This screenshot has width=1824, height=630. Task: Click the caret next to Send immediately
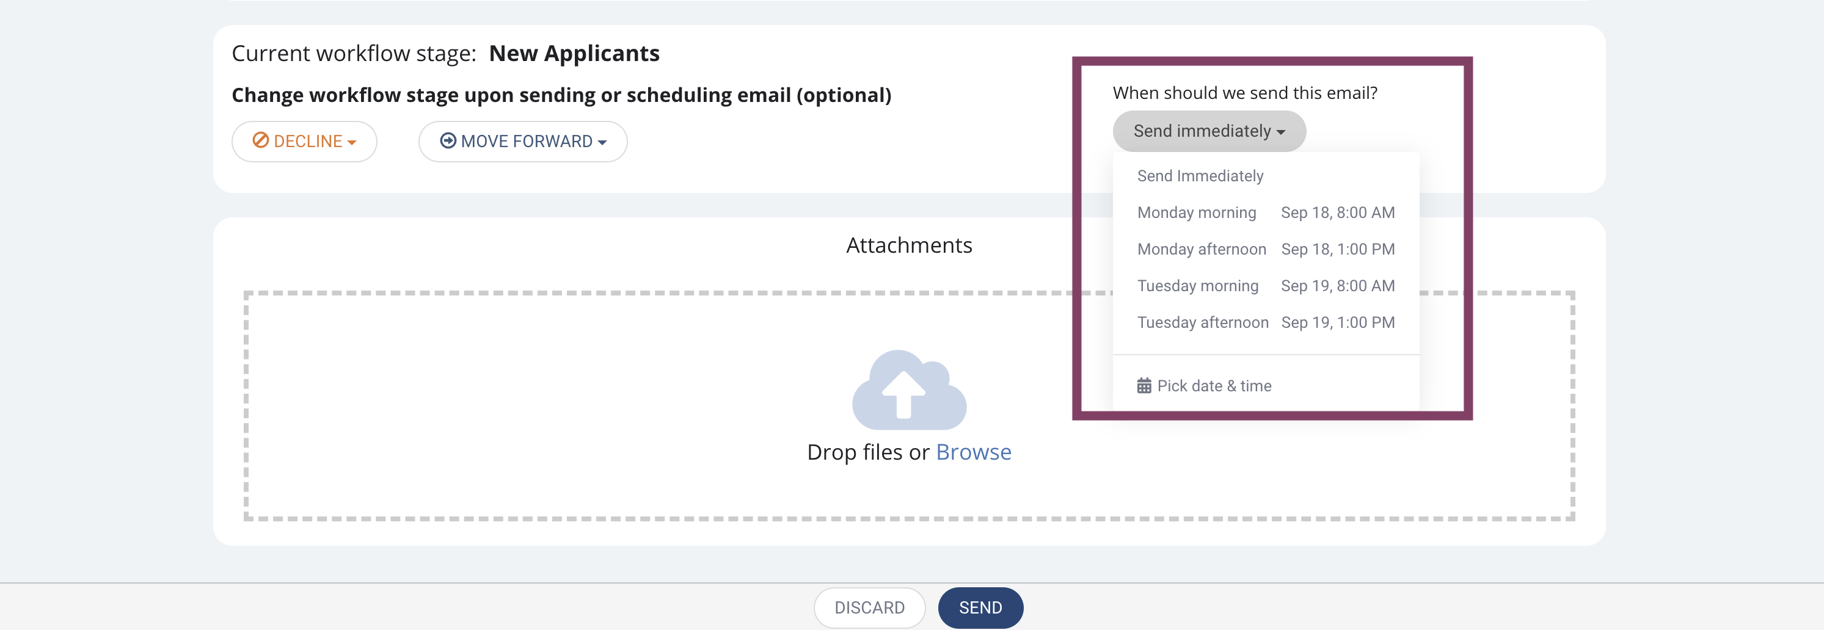[1281, 132]
